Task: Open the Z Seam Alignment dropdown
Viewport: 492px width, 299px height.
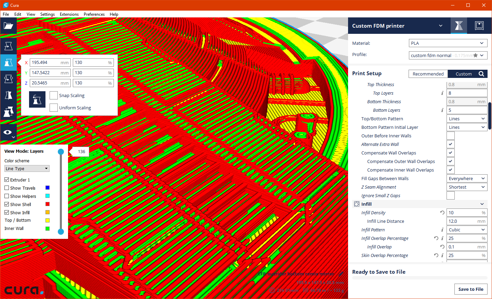Action: (x=467, y=187)
